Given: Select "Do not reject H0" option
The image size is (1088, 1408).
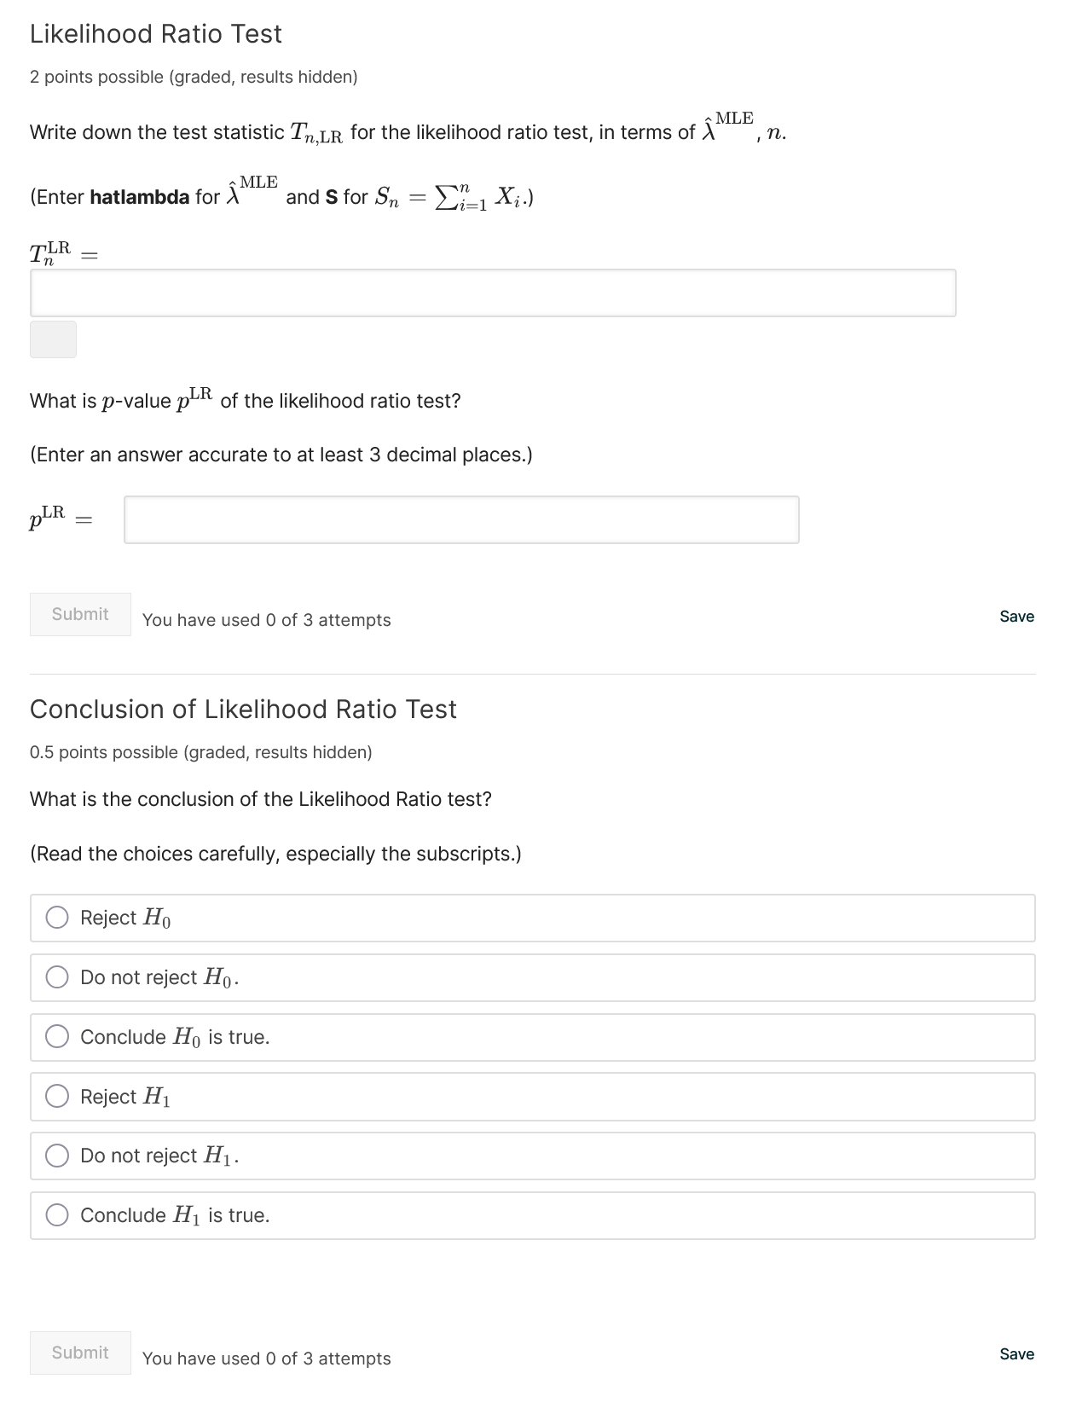Looking at the screenshot, I should 57,977.
